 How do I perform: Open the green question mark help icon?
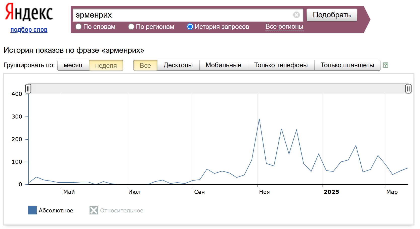pyautogui.click(x=385, y=65)
